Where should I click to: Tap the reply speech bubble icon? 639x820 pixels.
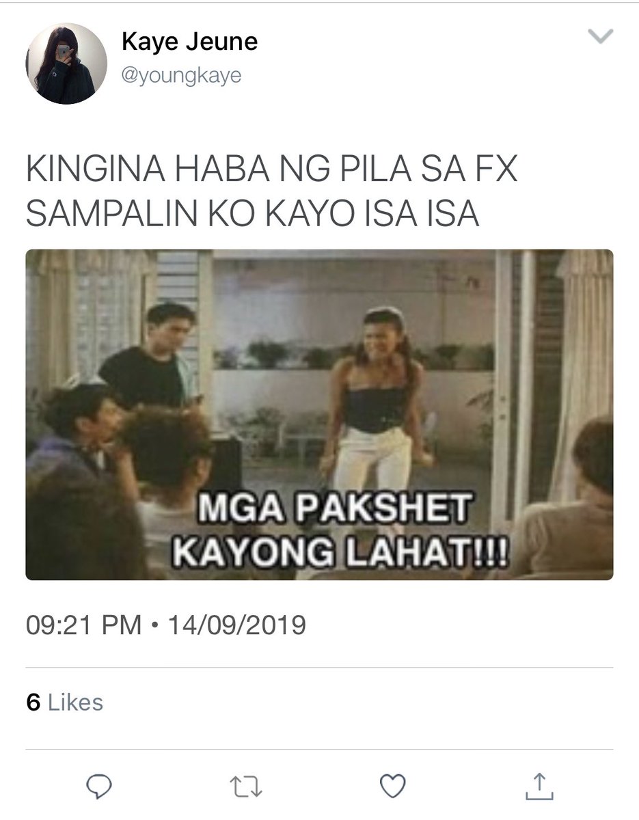tap(100, 787)
